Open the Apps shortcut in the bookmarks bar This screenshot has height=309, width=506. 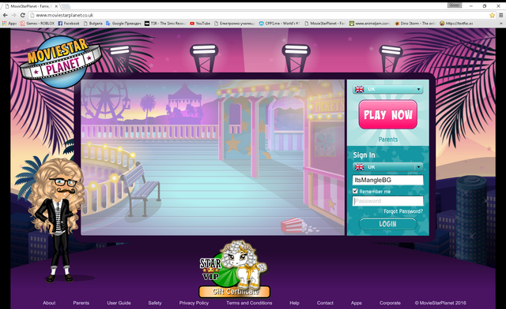tap(9, 23)
